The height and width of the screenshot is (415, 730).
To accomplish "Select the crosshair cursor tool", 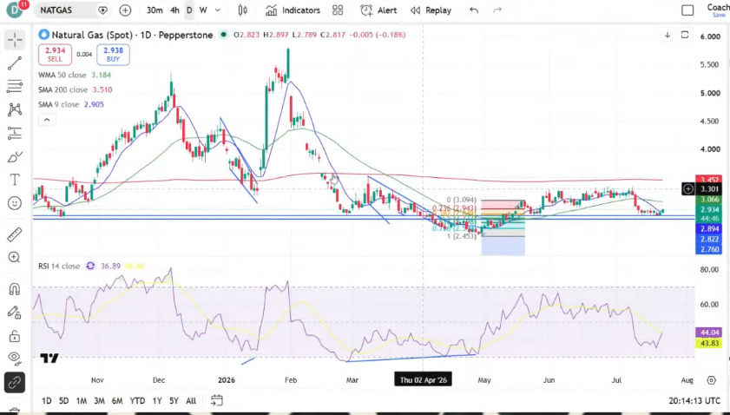I will tap(15, 40).
